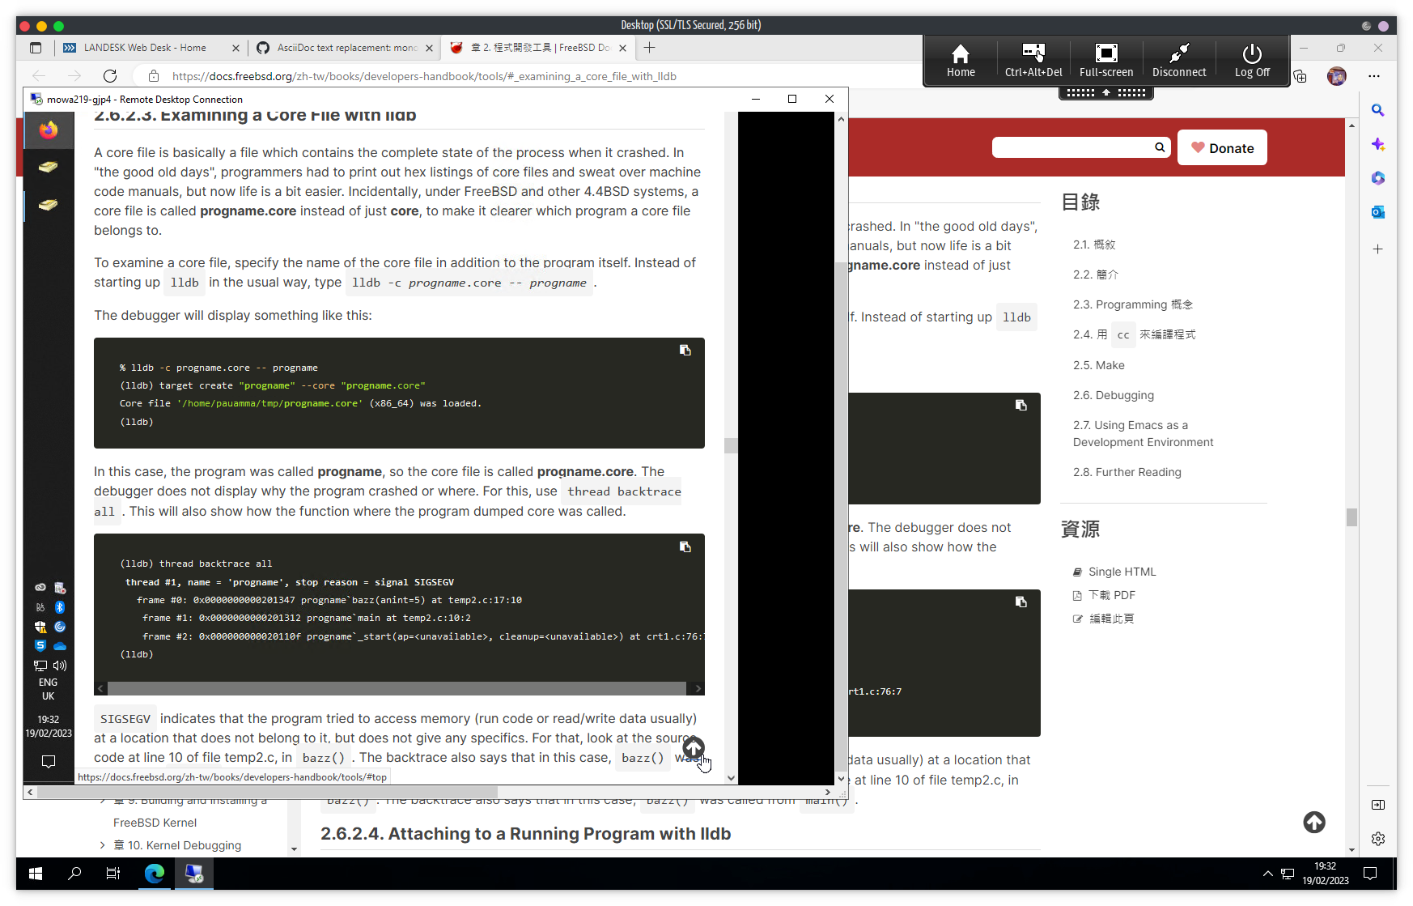Go to section 2.1 概敘
The height and width of the screenshot is (906, 1413).
pos(1094,245)
